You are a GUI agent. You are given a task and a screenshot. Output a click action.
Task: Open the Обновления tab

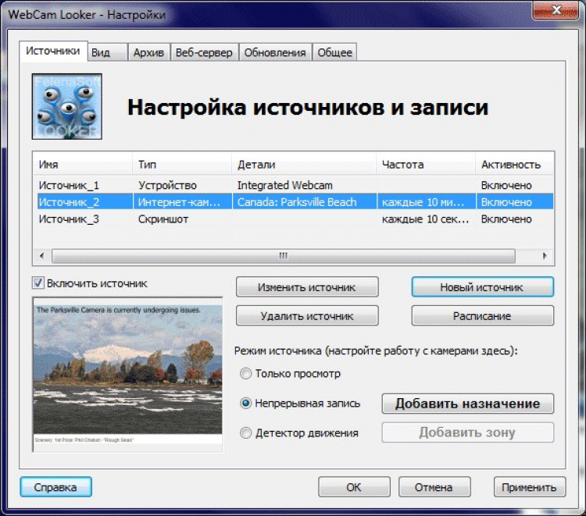pyautogui.click(x=275, y=52)
